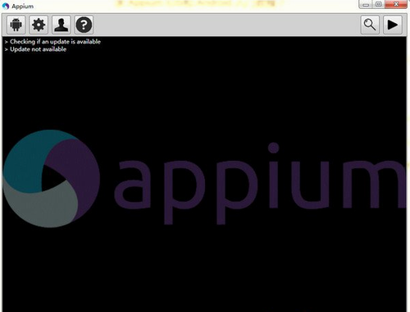Open Developer Settings via the person silhouette icon
The image size is (410, 312).
pos(61,25)
